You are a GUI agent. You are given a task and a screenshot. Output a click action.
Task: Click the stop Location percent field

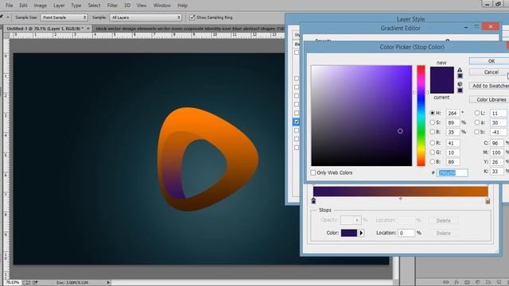[x=406, y=233]
